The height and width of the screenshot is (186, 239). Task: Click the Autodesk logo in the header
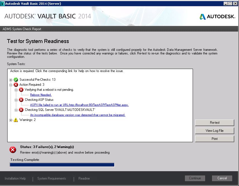[x=217, y=16]
